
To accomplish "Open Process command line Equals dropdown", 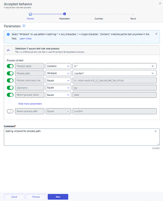I will tap(58, 80).
